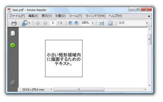The height and width of the screenshot is (102, 163).
Task: Click the vertical scrollbar thumb
Action: (x=150, y=39)
